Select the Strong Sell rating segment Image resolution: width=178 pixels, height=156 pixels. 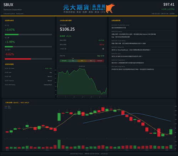tap(100, 61)
